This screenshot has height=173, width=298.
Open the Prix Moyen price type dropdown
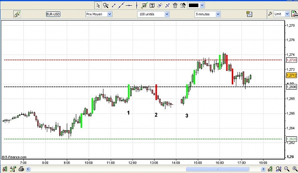pyautogui.click(x=99, y=14)
